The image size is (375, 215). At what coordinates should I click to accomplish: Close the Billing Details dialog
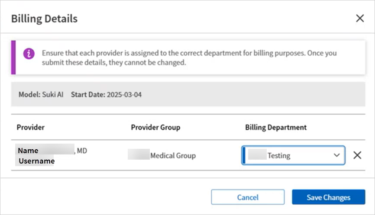click(359, 18)
